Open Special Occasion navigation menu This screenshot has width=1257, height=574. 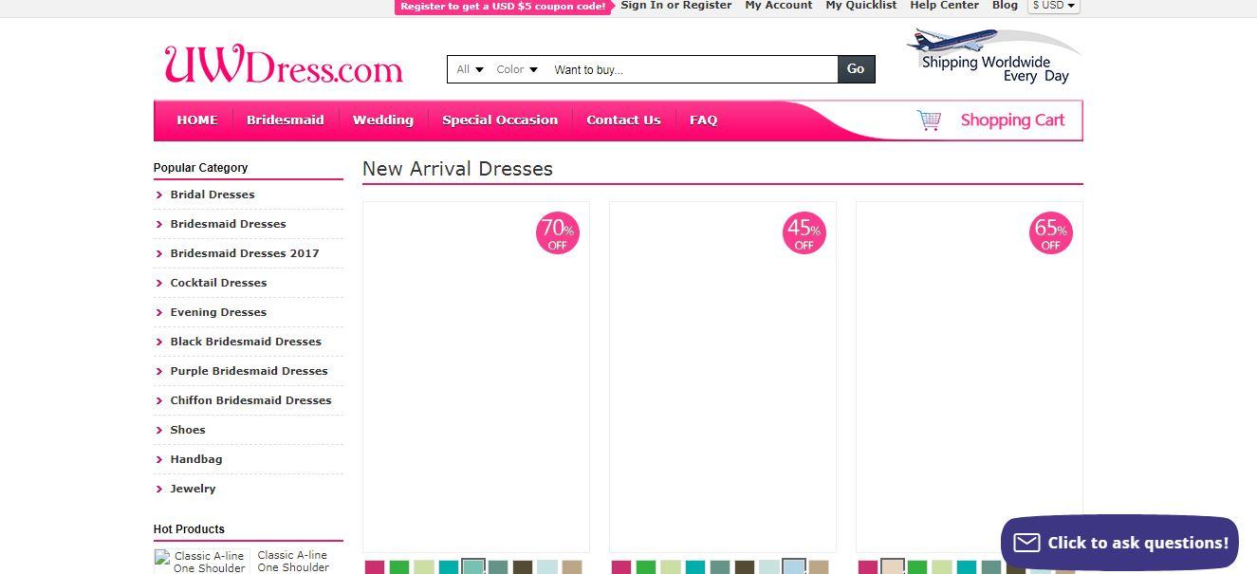(500, 120)
